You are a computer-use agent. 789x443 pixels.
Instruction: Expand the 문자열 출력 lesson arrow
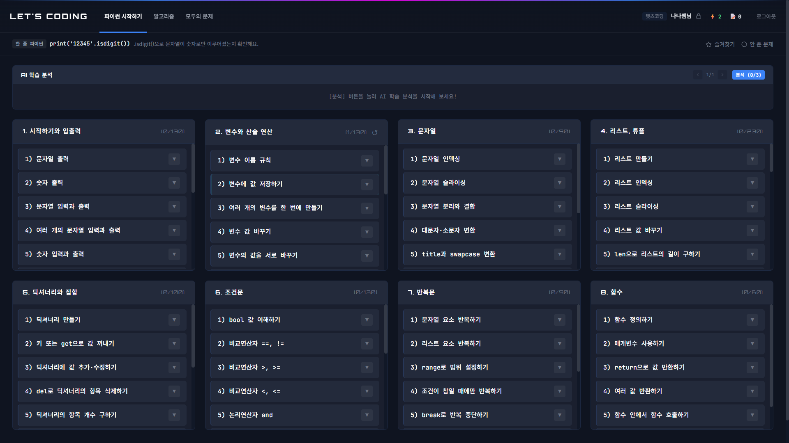174,159
